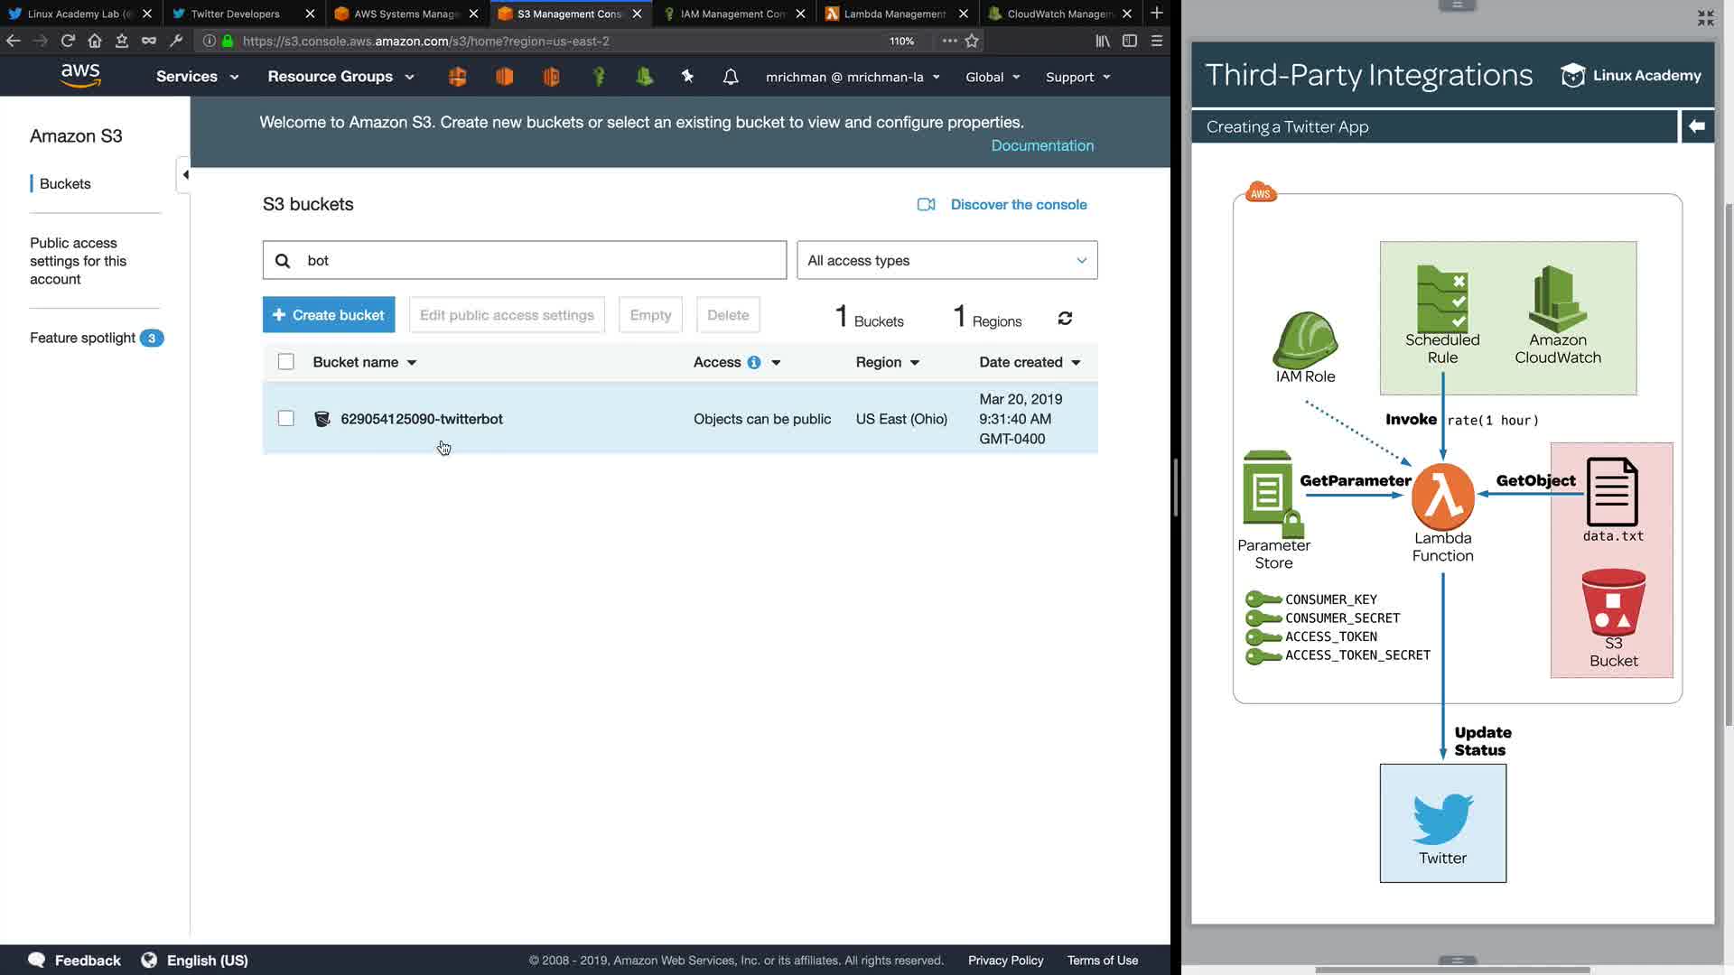Open the notifications bell icon
This screenshot has height=975, width=1734.
click(x=731, y=77)
